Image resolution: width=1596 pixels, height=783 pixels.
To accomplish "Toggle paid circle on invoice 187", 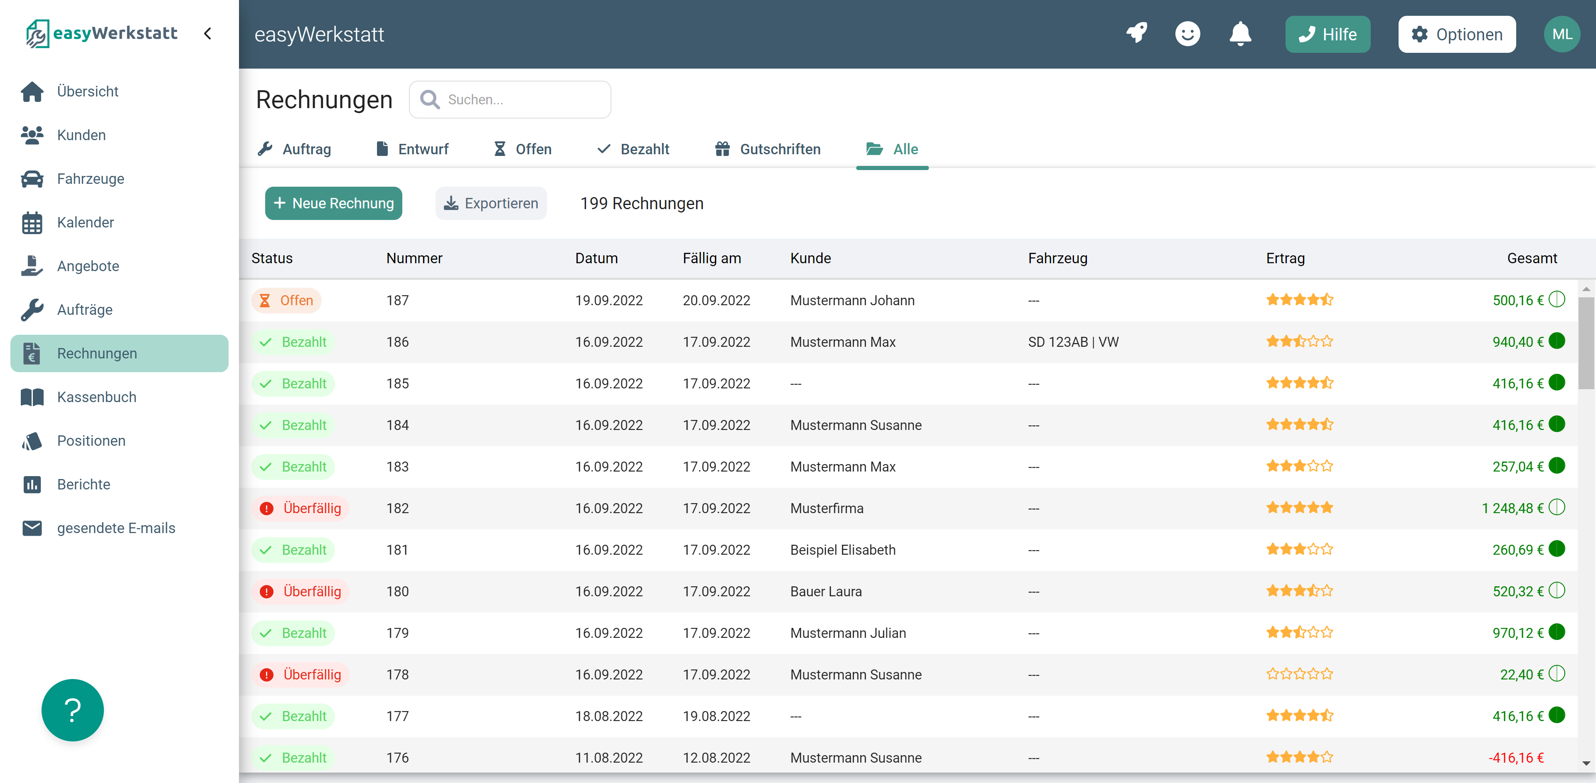I will tap(1557, 299).
